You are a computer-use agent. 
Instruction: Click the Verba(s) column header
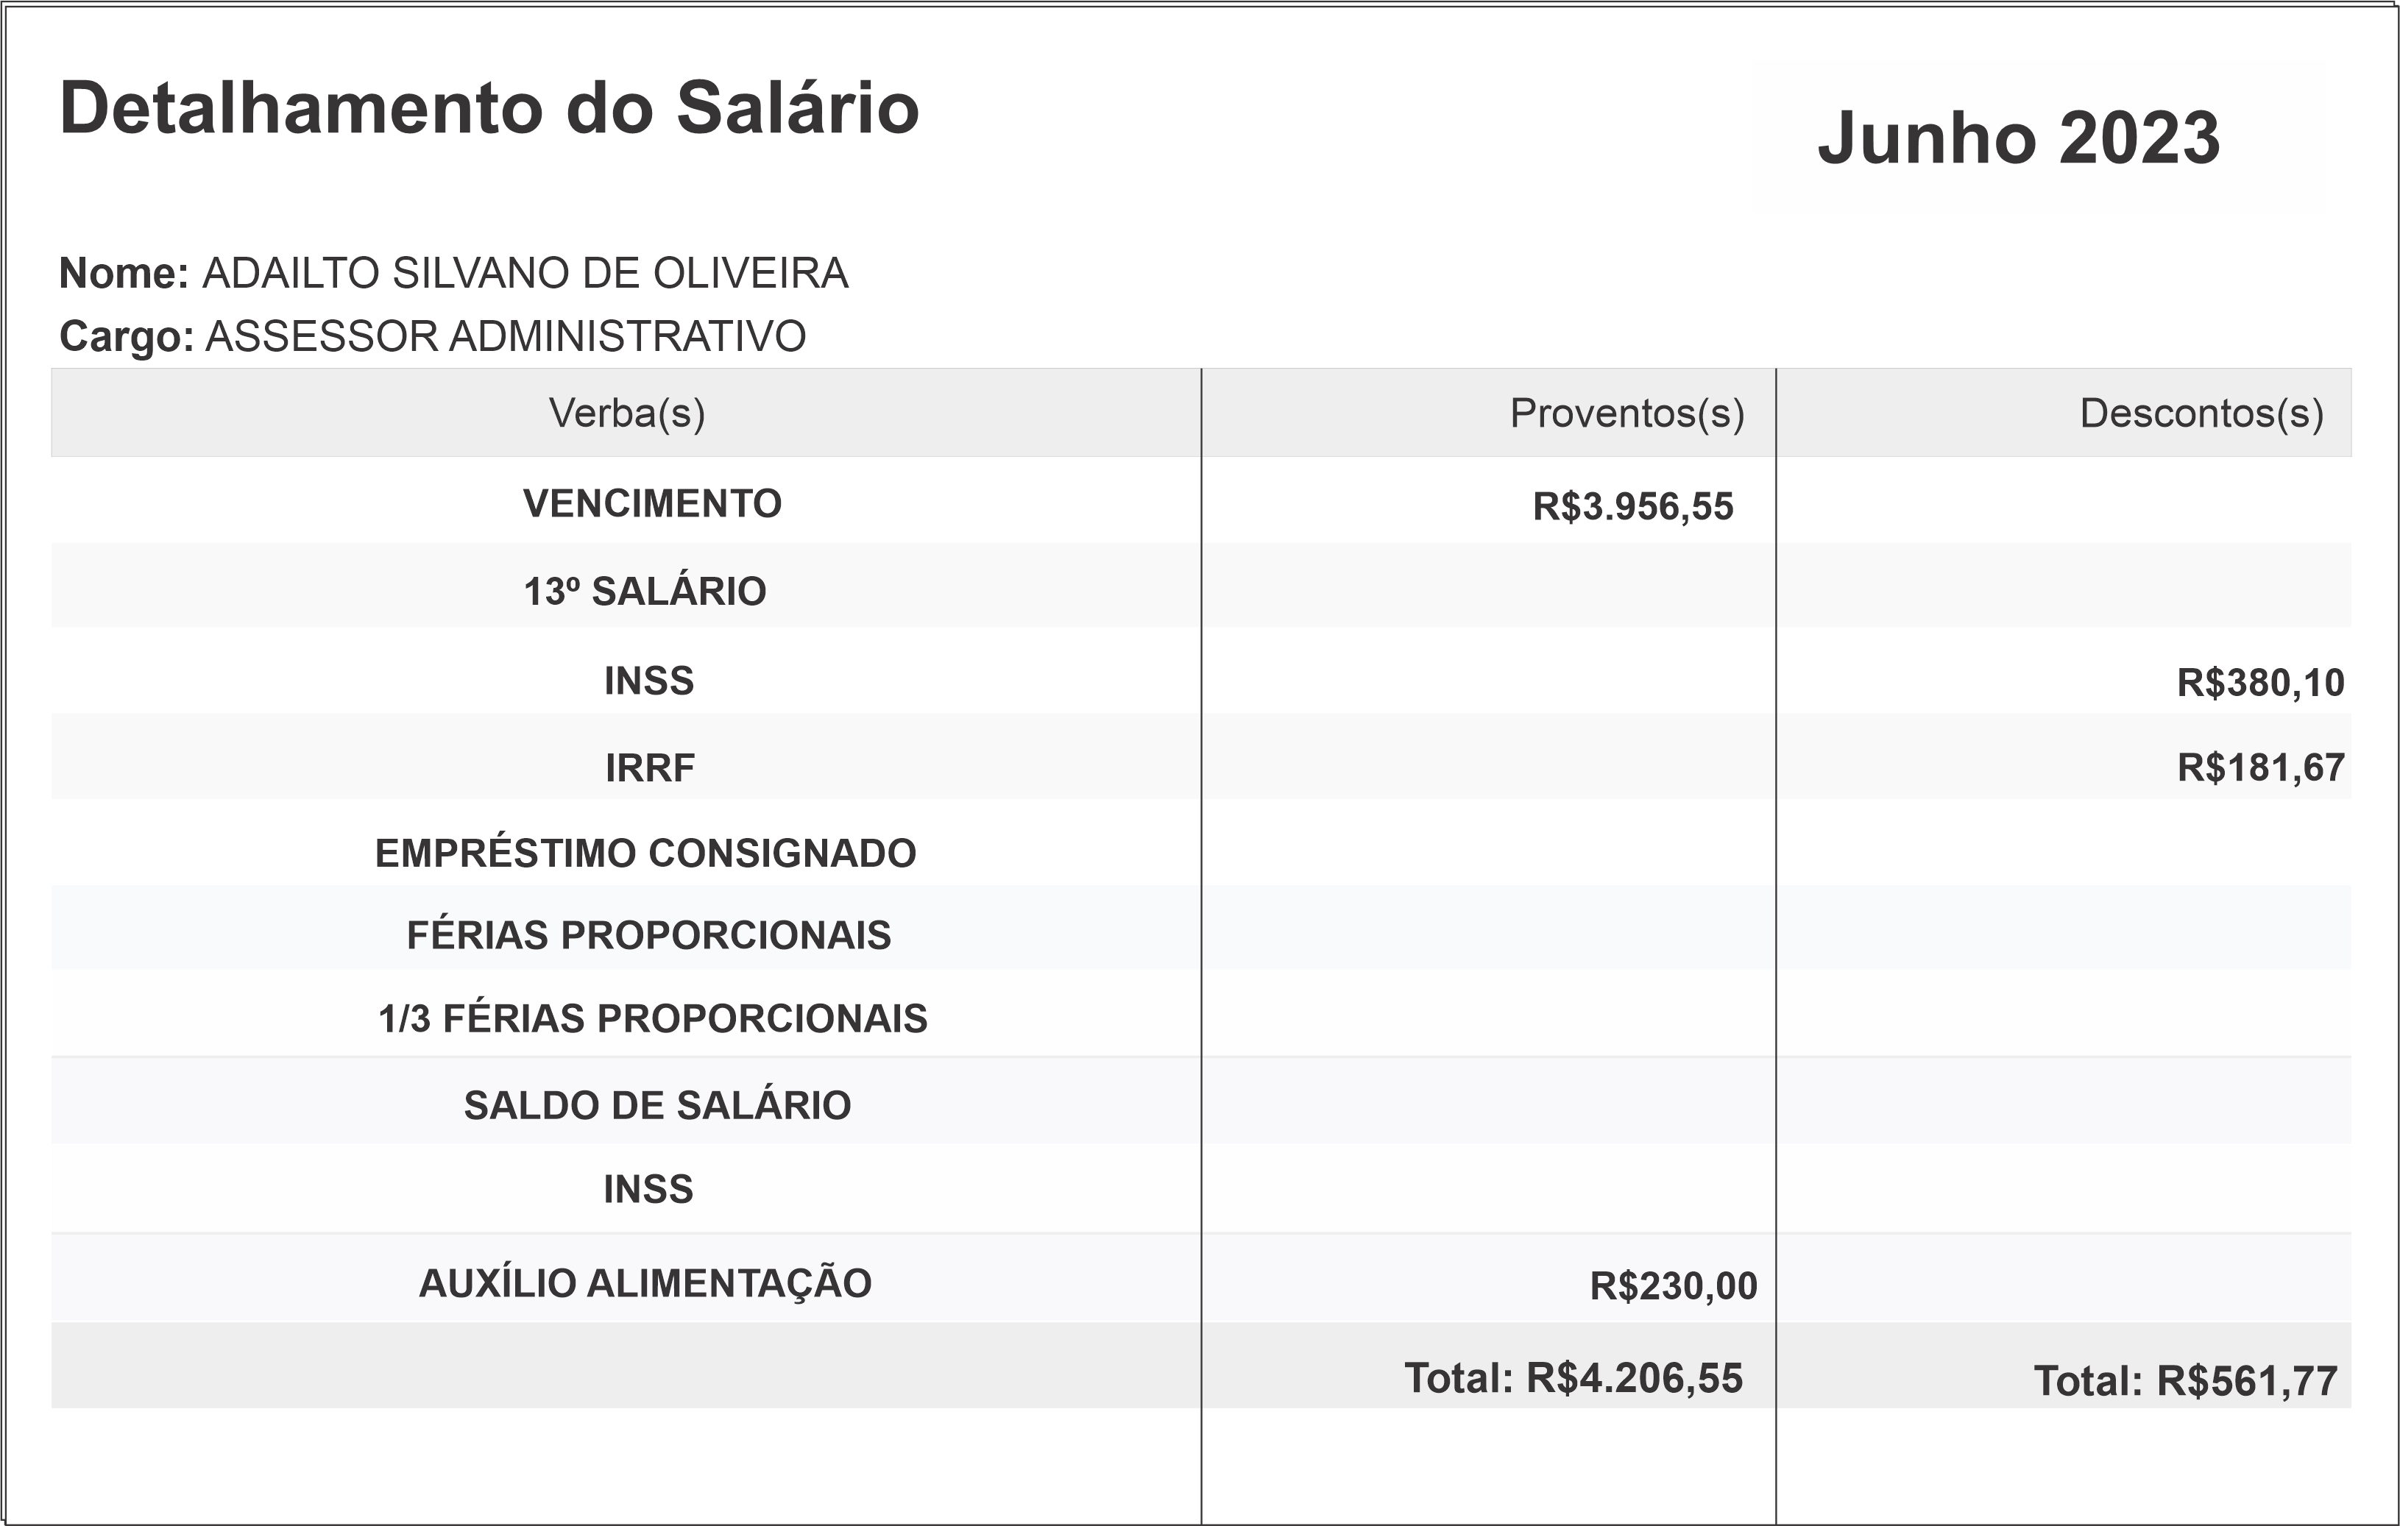pyautogui.click(x=627, y=413)
